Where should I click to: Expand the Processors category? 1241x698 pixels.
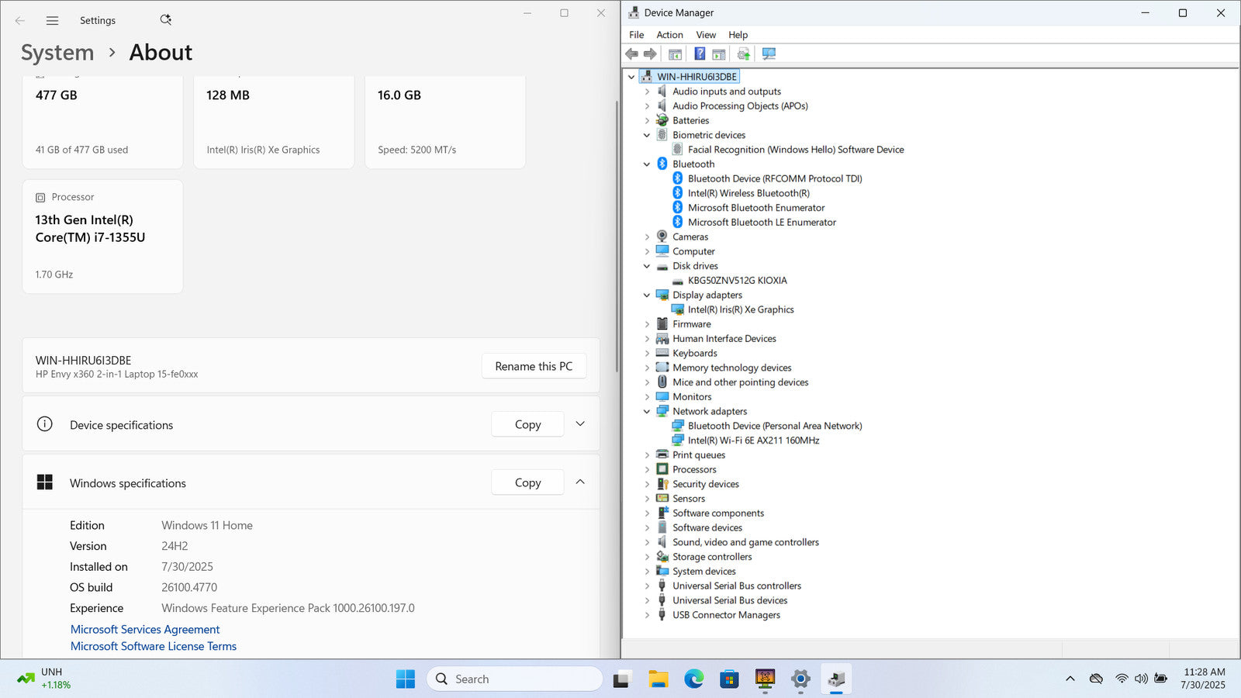coord(647,470)
